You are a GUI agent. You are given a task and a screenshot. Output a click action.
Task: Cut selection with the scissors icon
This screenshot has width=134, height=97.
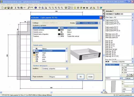tap(16, 8)
